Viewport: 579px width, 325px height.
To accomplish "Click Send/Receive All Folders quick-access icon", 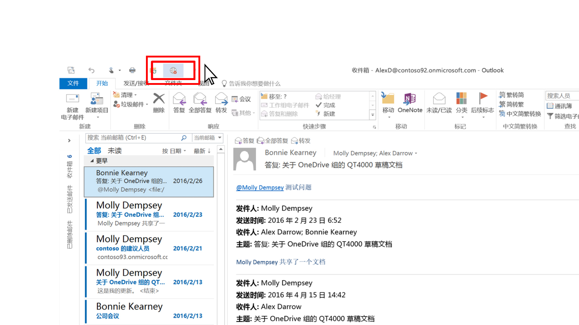I will click(71, 70).
